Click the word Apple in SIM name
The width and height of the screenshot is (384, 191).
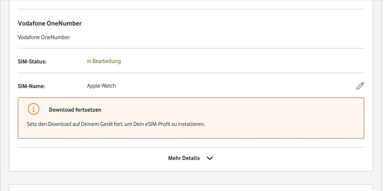click(x=93, y=86)
